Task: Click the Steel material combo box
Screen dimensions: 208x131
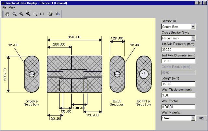Action: 178,118
